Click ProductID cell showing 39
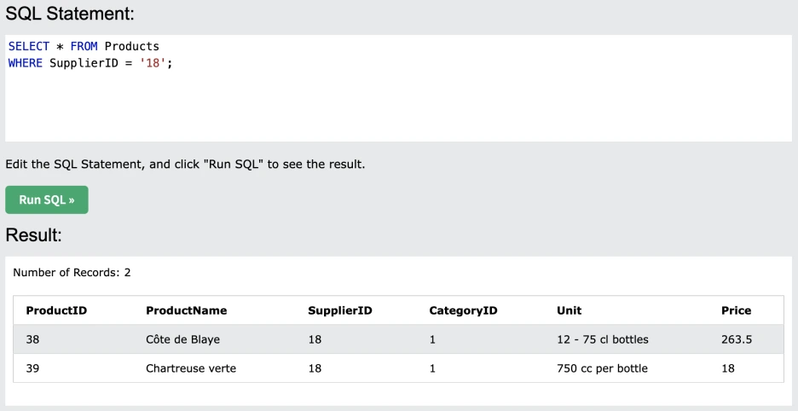798x411 pixels. (33, 368)
